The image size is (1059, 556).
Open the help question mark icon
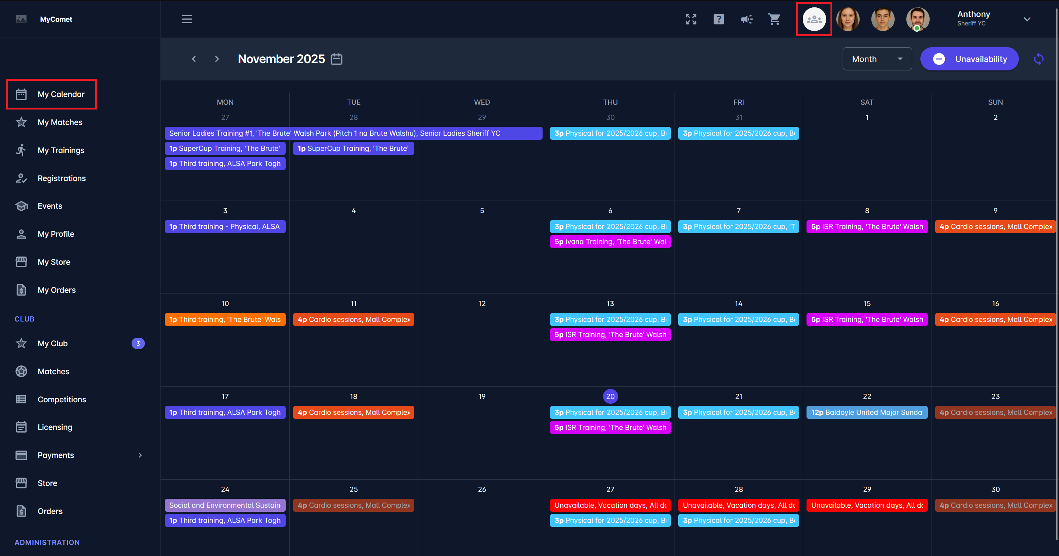coord(718,19)
